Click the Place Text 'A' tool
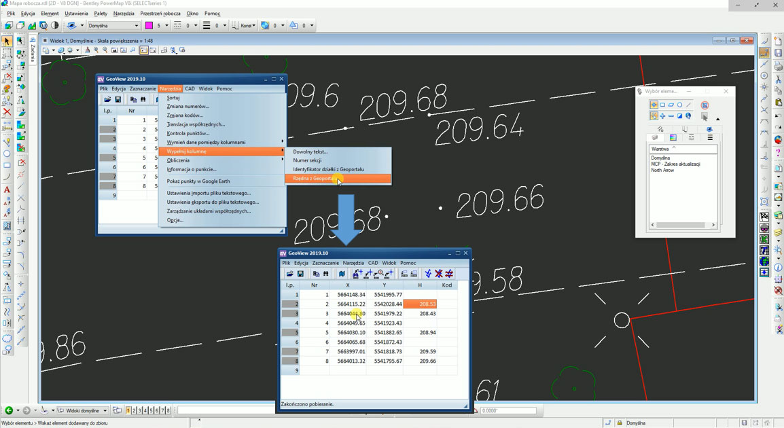 pos(7,190)
